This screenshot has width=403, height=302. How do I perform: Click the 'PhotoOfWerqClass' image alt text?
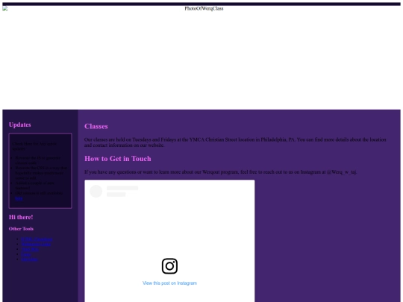tap(204, 8)
